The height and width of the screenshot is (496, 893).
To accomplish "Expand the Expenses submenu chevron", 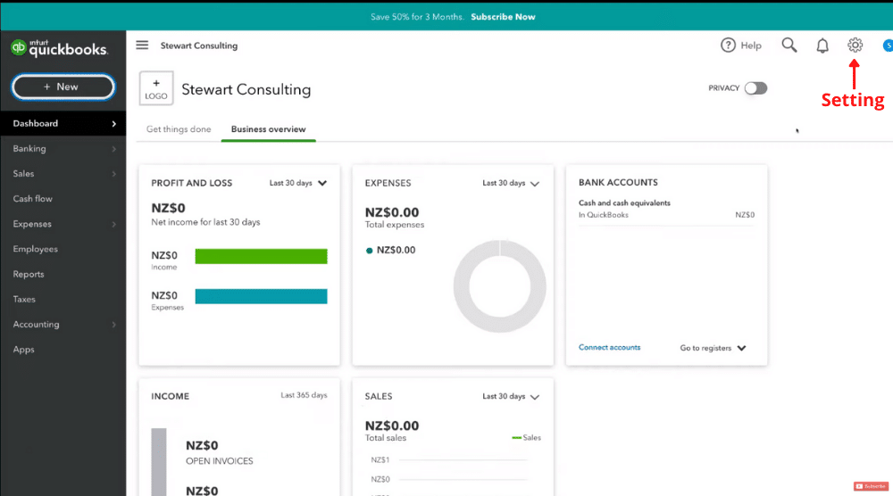I will click(x=114, y=224).
